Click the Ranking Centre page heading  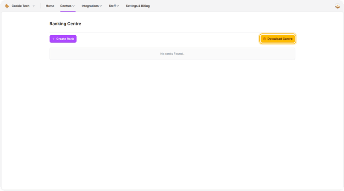coord(65,24)
